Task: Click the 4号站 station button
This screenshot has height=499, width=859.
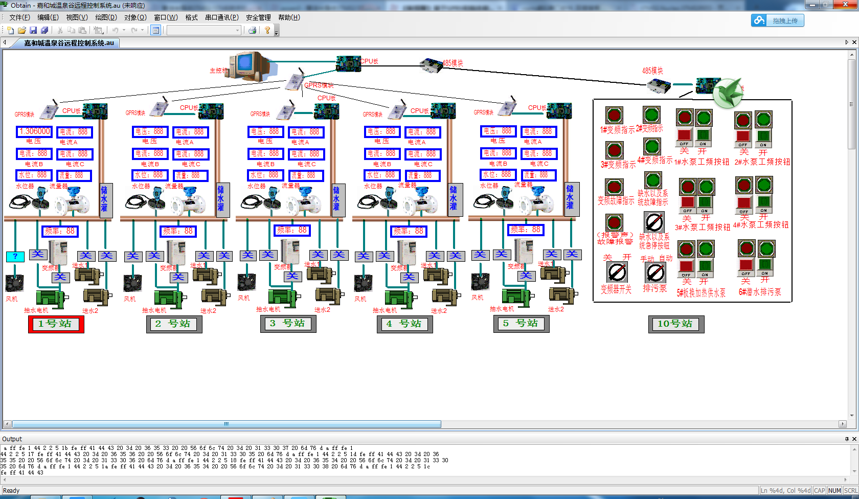Action: pyautogui.click(x=405, y=324)
